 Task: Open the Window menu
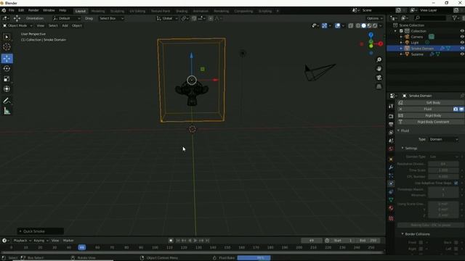[x=49, y=10]
